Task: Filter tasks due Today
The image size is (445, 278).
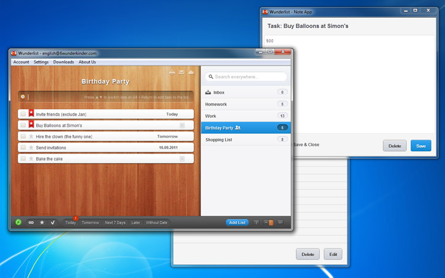Action: 71,222
